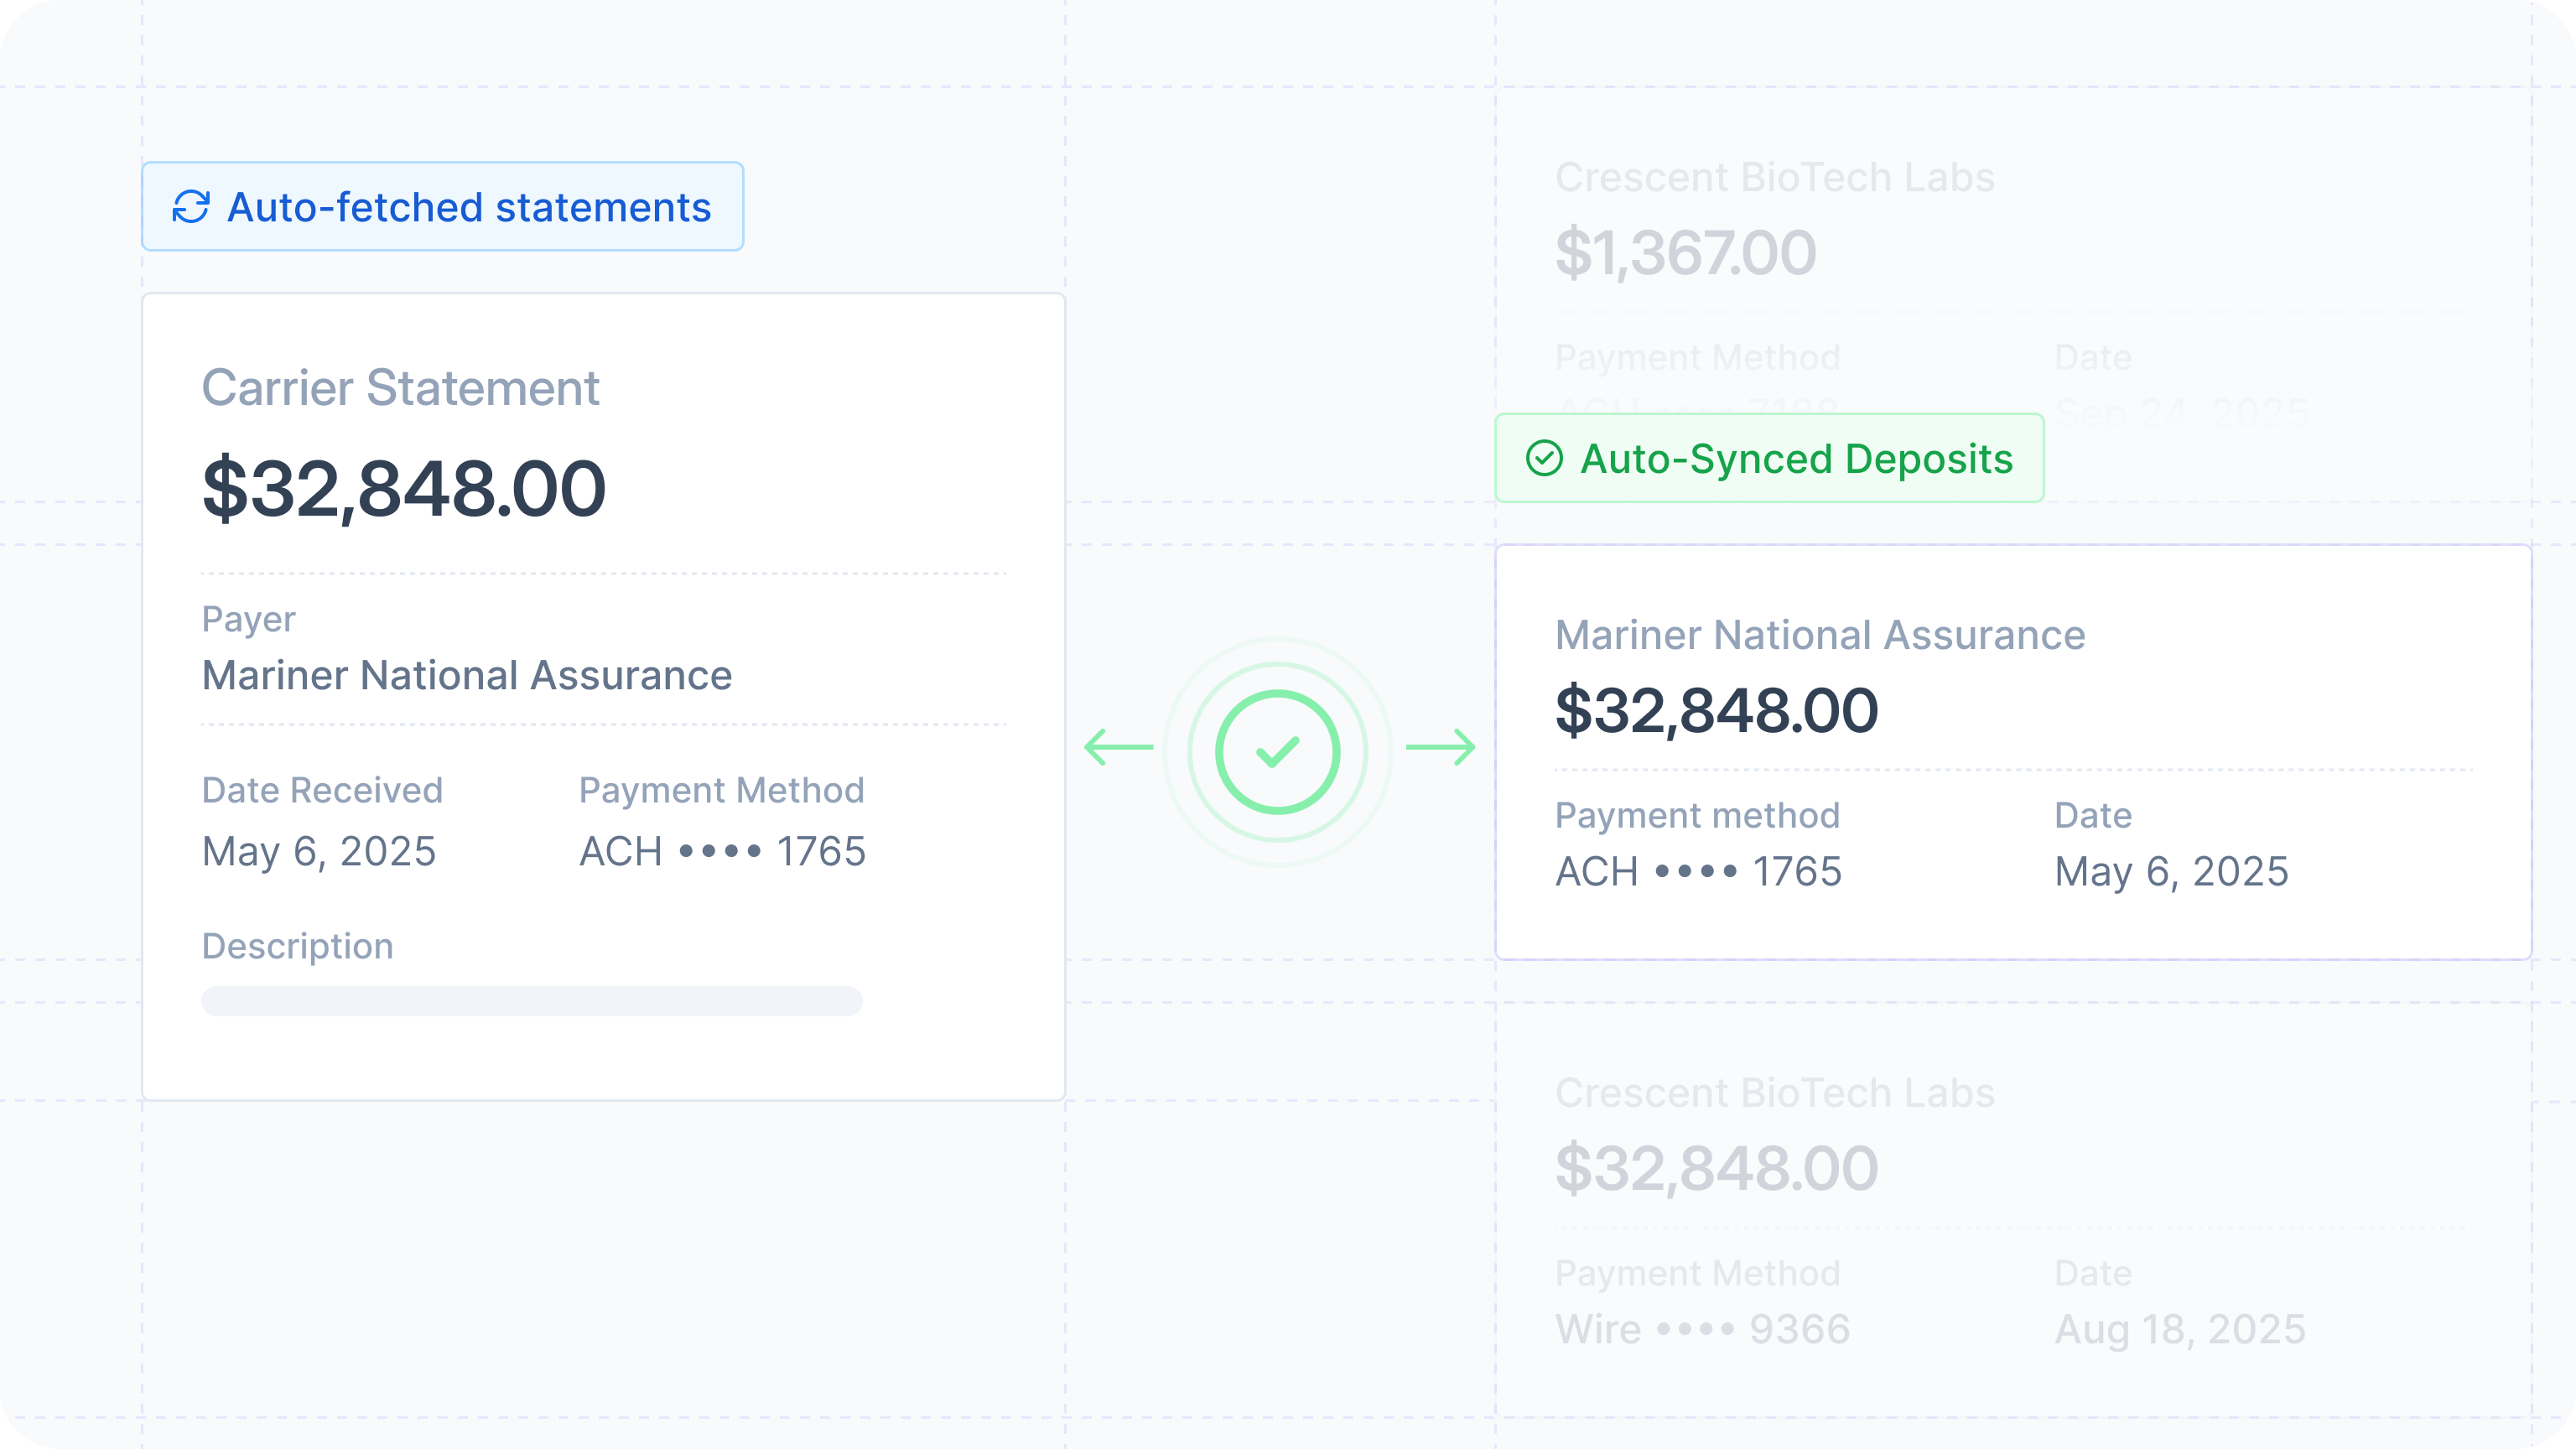
Task: Click the refresh icon beside Auto-fetched statements
Action: point(191,207)
